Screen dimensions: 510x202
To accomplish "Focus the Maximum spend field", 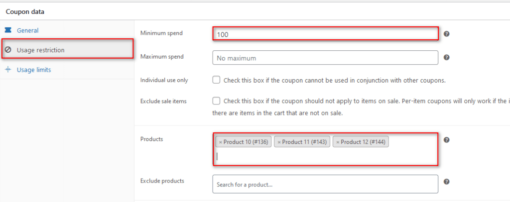I will pos(325,58).
